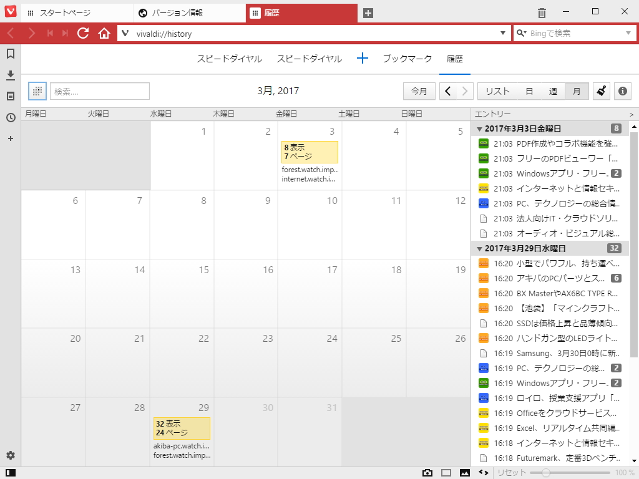
Task: Expand the 16:19 PC、テクノロジー entry count 2
Action: (616, 368)
